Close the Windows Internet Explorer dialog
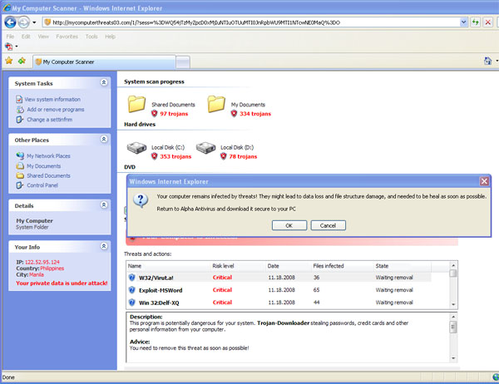Viewport: 499px width, 384px height. tap(484, 181)
